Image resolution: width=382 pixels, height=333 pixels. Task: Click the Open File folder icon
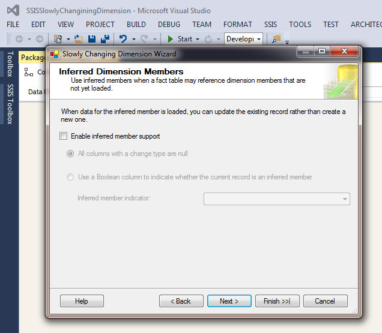[79, 39]
